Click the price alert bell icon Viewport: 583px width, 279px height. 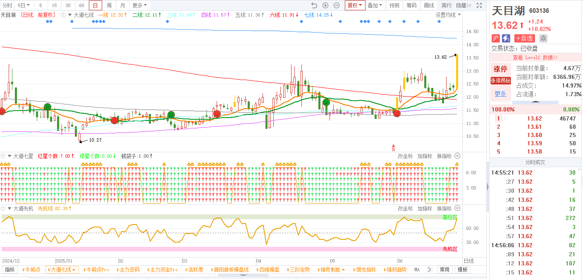[x=543, y=38]
